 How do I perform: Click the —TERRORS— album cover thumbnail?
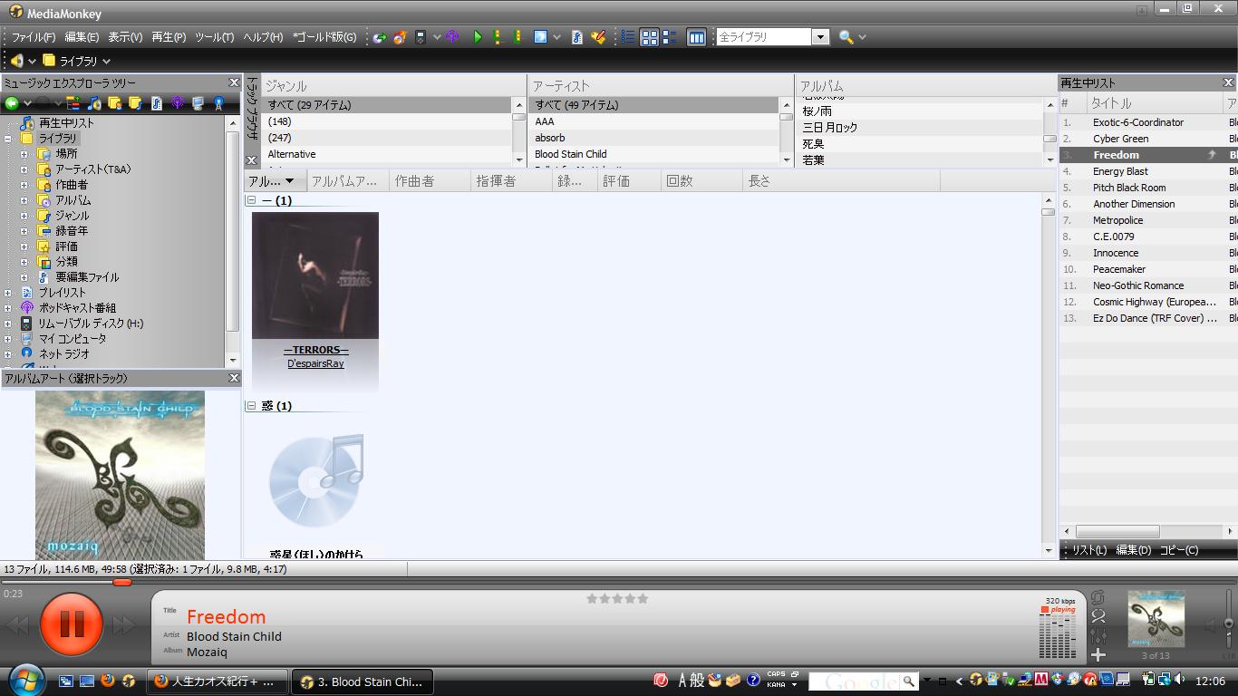point(315,275)
